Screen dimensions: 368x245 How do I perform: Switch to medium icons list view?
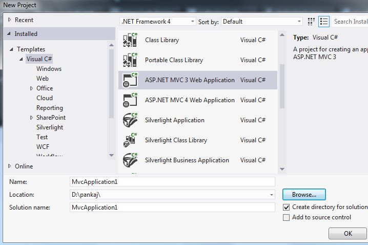point(324,22)
